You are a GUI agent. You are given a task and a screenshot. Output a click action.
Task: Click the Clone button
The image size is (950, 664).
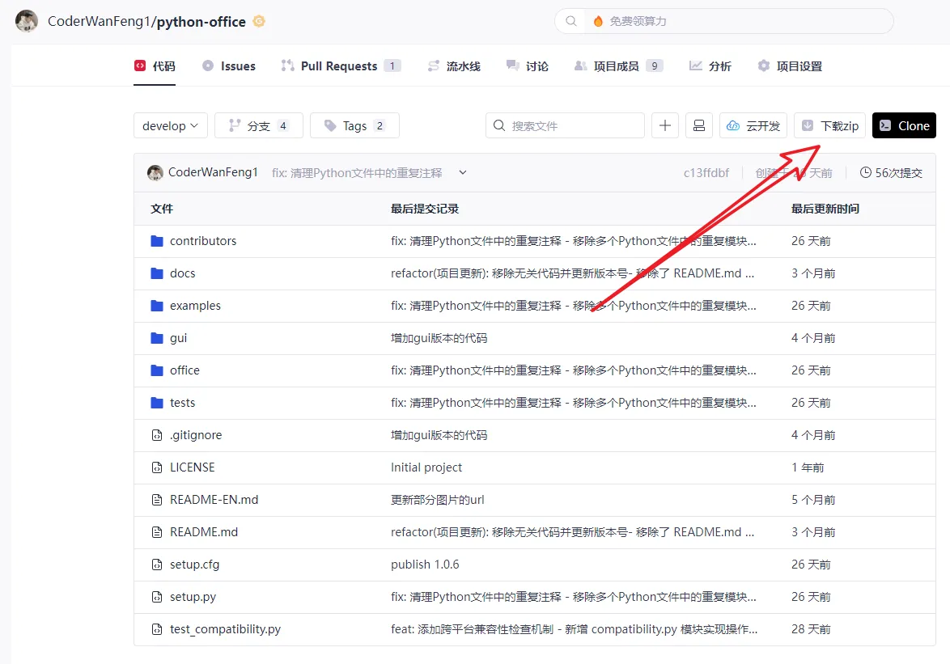click(x=904, y=125)
